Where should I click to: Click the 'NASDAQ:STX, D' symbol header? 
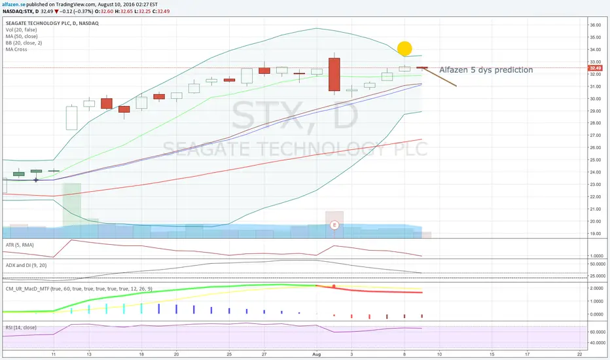tap(21, 11)
